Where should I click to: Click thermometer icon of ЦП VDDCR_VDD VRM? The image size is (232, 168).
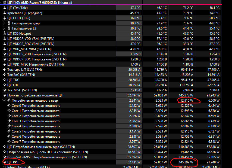click(5, 39)
